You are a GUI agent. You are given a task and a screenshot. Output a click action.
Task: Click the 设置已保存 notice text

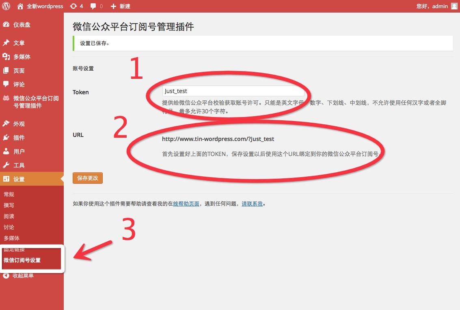tap(95, 43)
